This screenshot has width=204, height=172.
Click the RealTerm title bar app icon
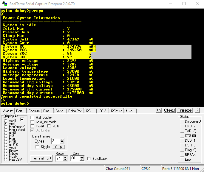[x=4, y=4]
